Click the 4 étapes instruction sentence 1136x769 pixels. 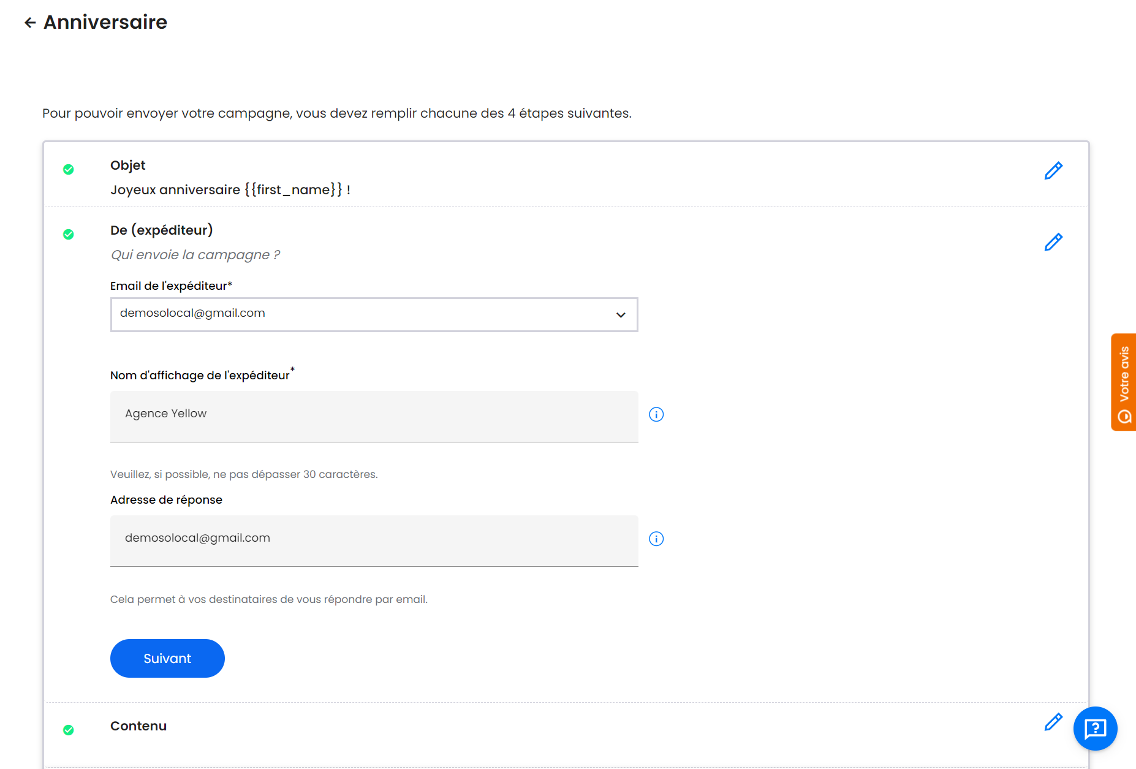click(337, 113)
